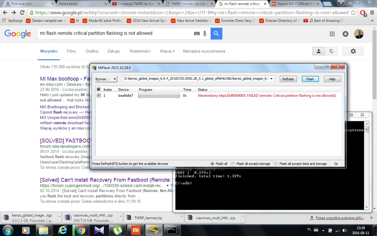The image size is (377, 236).
Task: Click the Chrome reload page icon
Action: pyautogui.click(x=22, y=13)
